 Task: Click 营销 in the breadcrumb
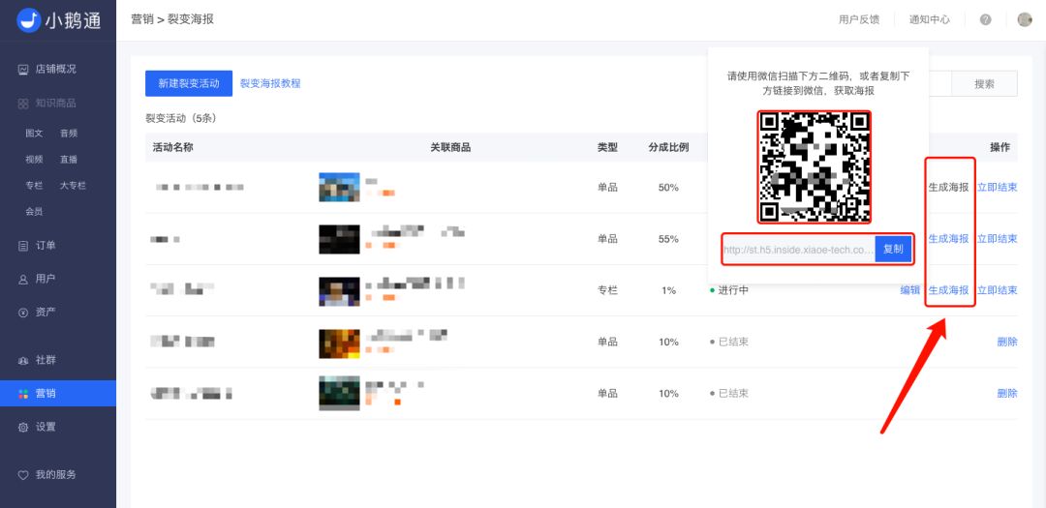click(141, 19)
